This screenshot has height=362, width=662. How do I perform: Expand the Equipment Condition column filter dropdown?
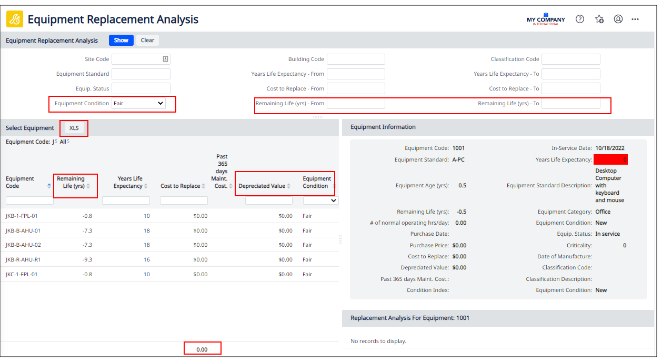click(x=321, y=200)
